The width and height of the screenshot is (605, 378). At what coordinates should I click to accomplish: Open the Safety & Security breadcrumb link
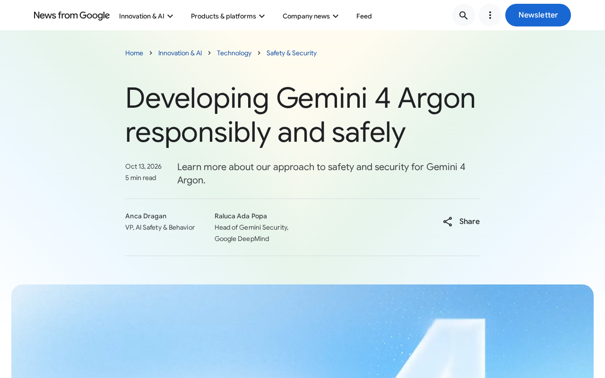pos(292,53)
